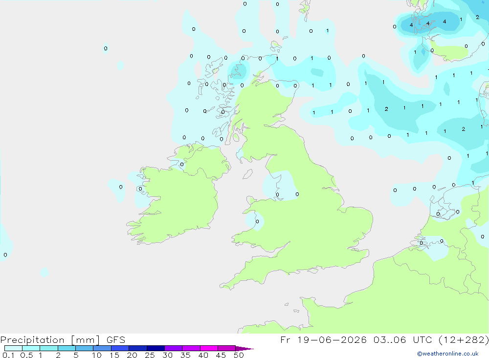Pick the 25–30 mm navy legend swatch
Screen dimensions: 489x358
(x=156, y=348)
